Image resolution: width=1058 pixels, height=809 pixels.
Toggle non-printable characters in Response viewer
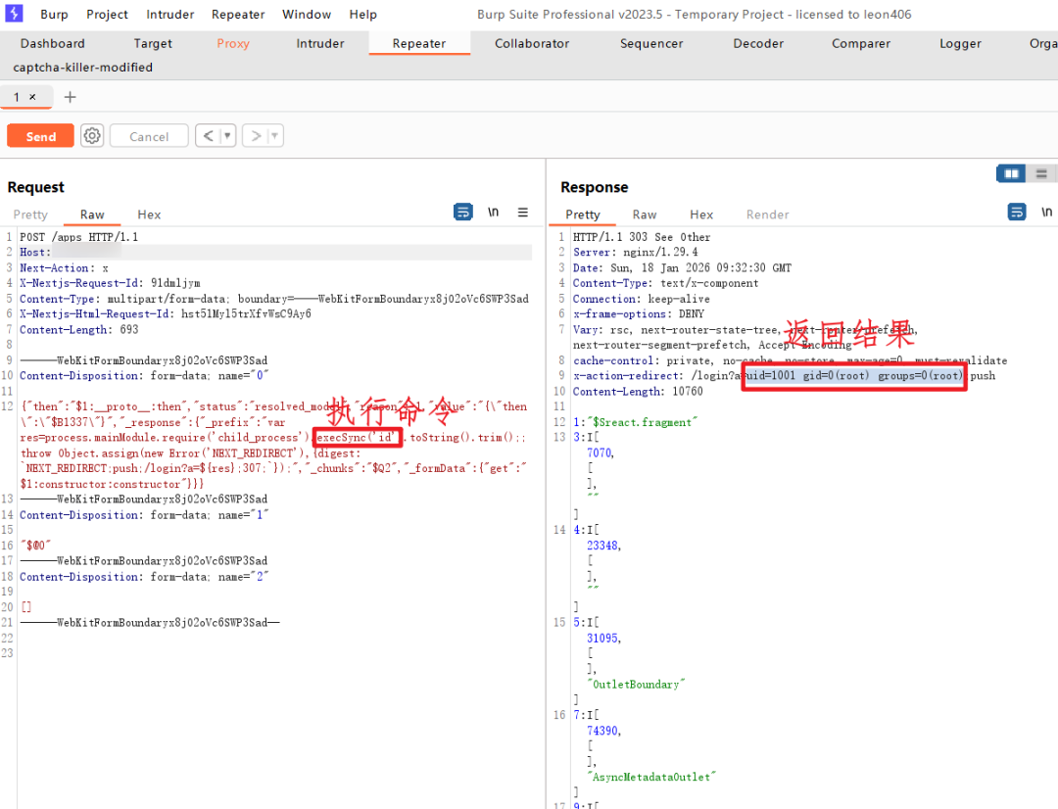pyautogui.click(x=1046, y=212)
